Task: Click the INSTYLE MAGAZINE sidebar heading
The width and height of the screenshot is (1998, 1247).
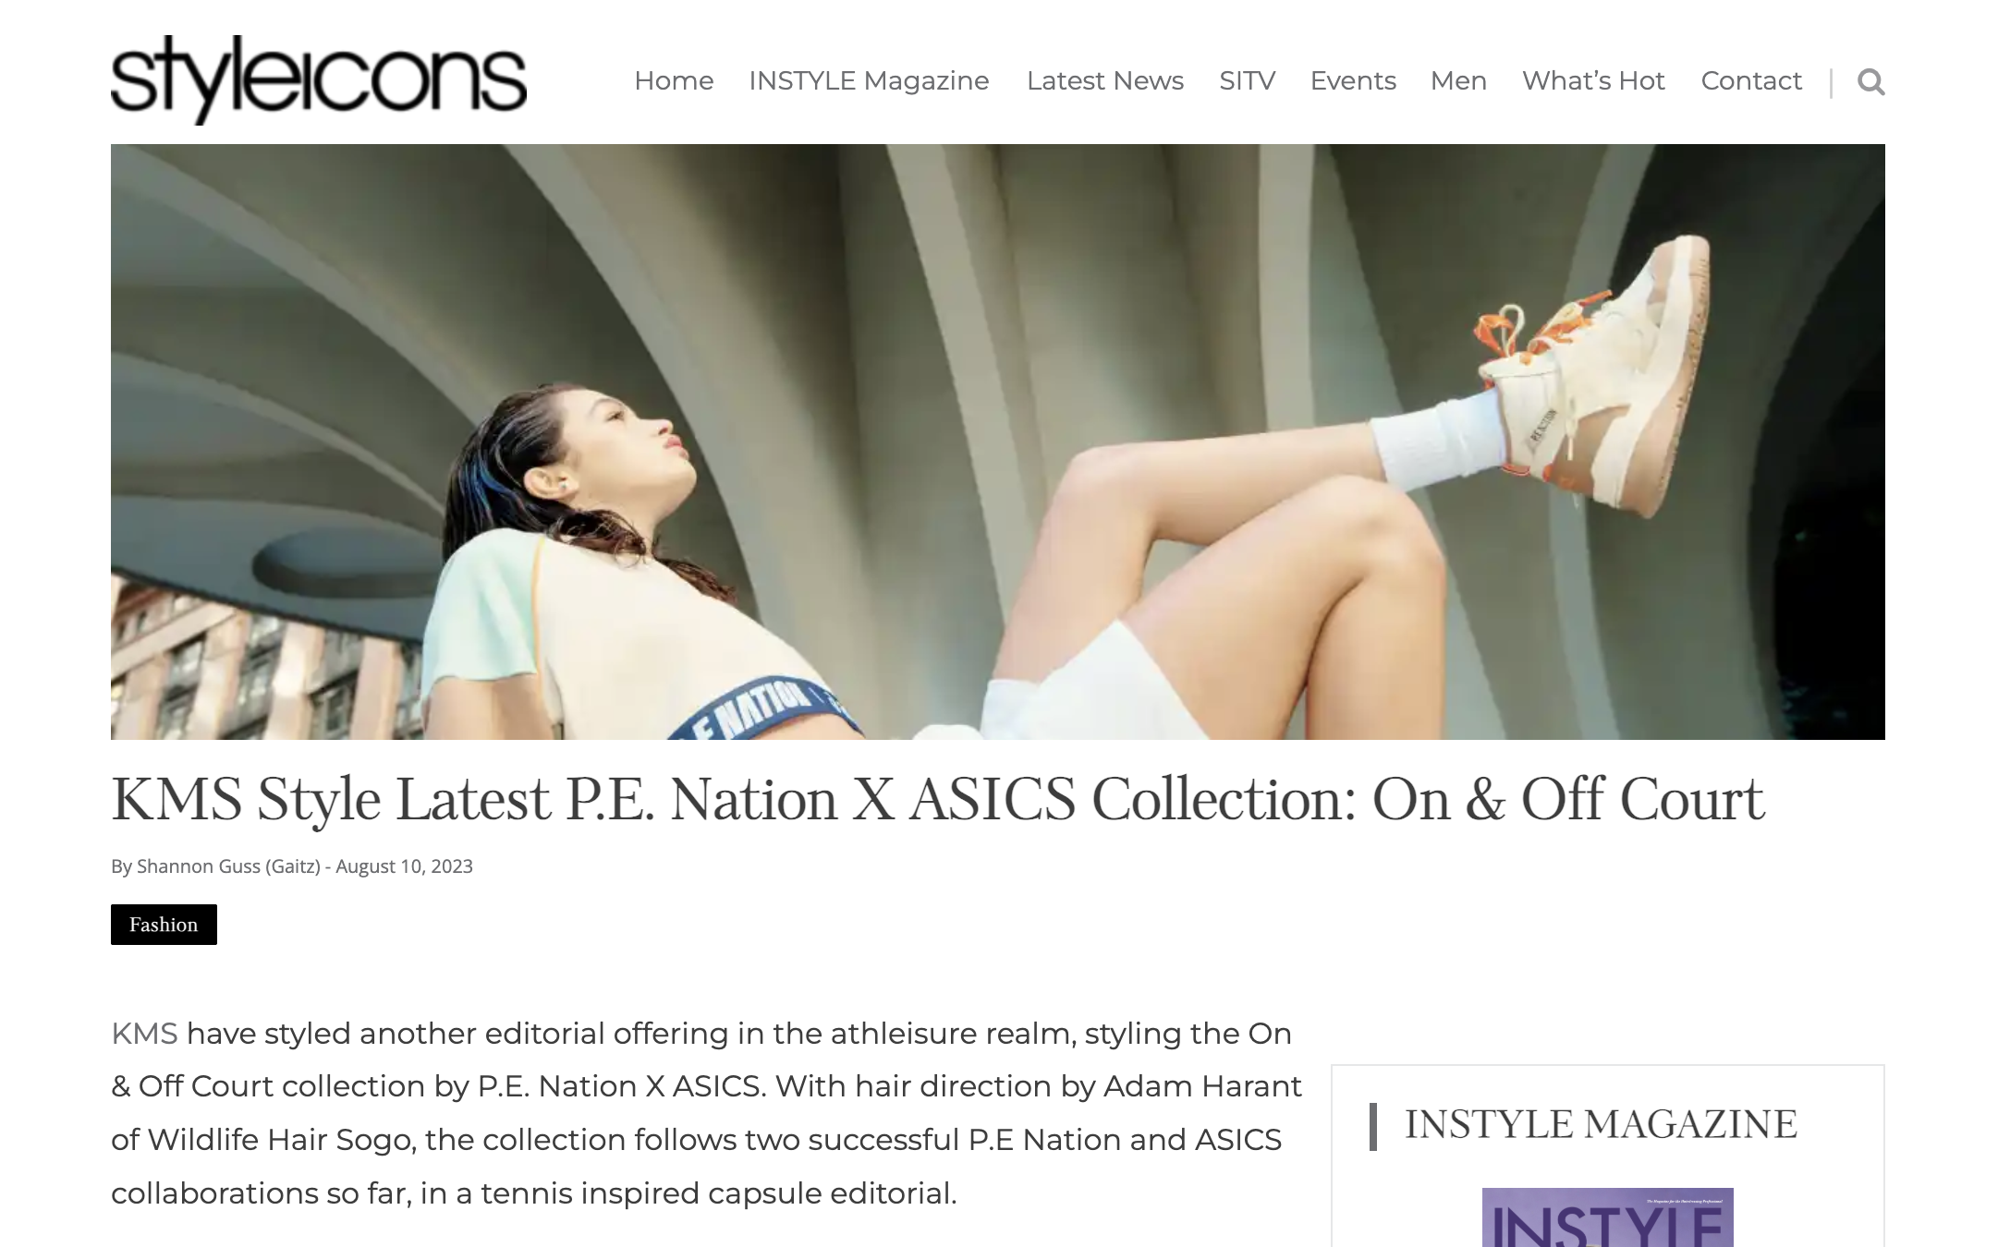Action: tap(1601, 1125)
